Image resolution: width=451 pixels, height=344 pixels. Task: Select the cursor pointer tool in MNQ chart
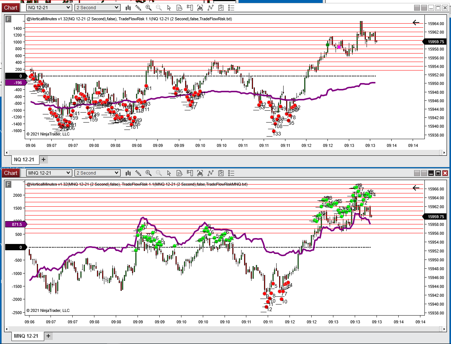coord(169,173)
